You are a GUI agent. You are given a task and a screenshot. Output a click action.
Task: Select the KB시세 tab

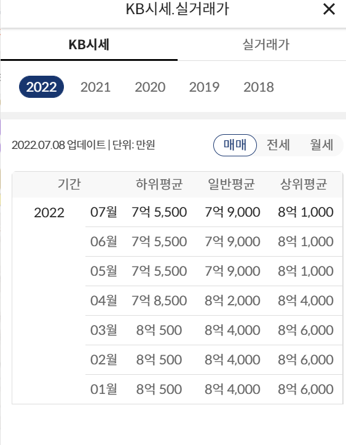click(89, 44)
